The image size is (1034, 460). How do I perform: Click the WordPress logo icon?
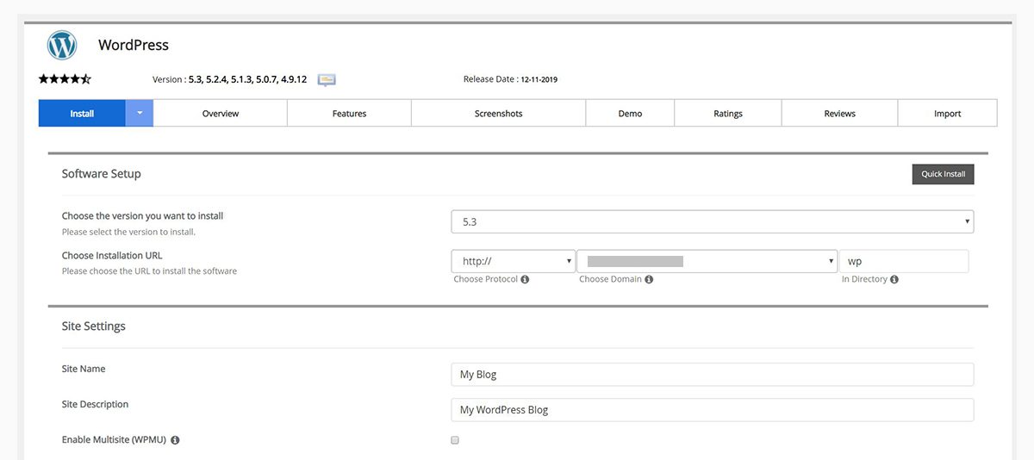point(62,45)
